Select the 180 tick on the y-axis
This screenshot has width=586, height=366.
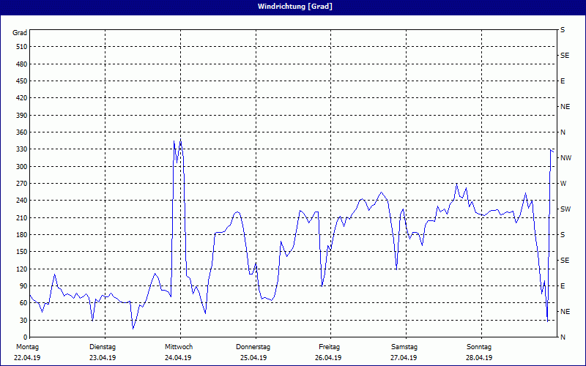tap(21, 235)
